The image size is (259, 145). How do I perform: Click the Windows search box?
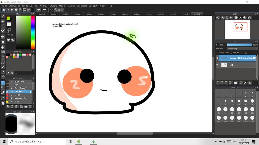coord(37,141)
